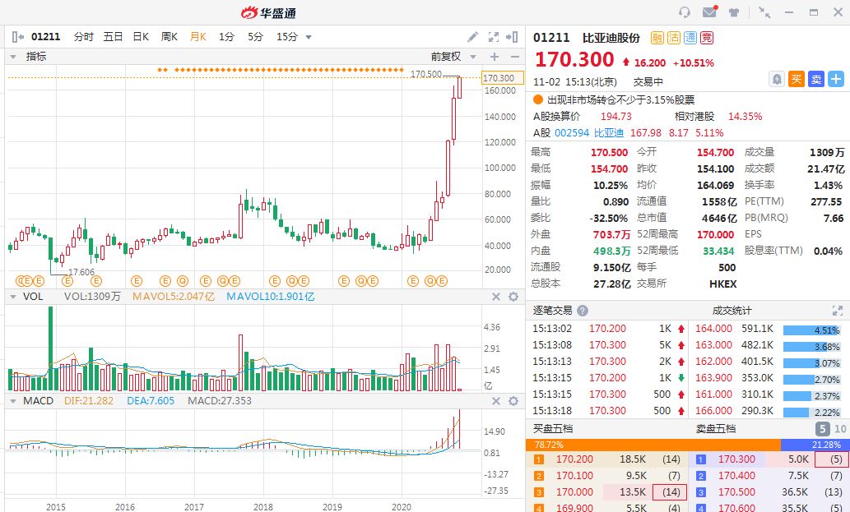Select bid level 3 price 170.000
The width and height of the screenshot is (850, 512).
pos(574,492)
